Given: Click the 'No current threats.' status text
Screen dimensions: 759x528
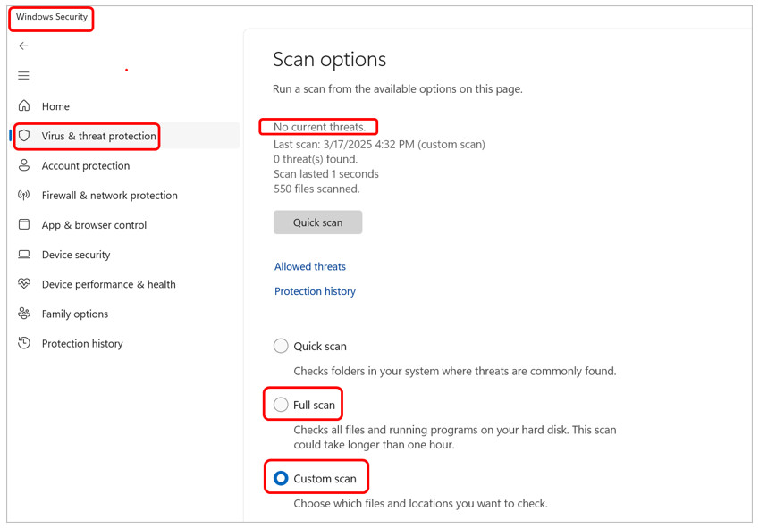Looking at the screenshot, I should pos(319,127).
